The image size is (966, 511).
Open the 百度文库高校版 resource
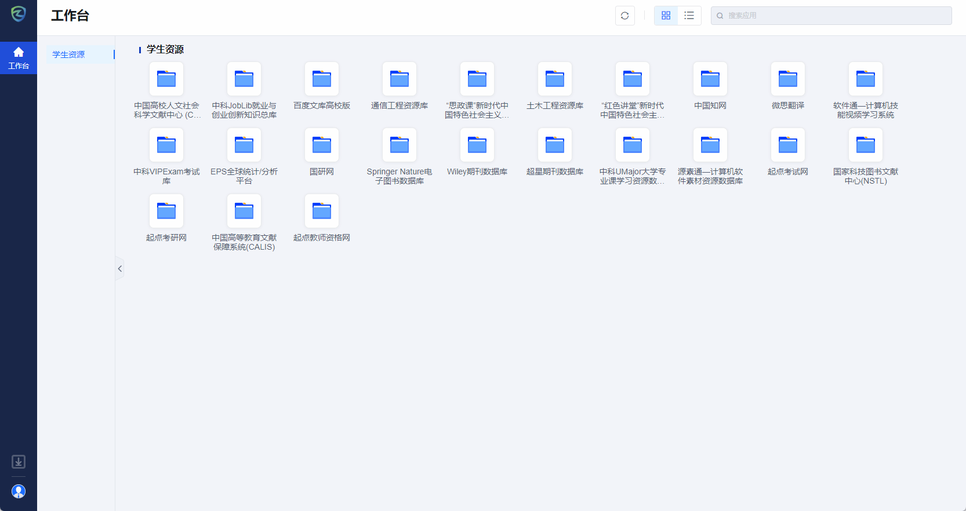click(x=322, y=79)
